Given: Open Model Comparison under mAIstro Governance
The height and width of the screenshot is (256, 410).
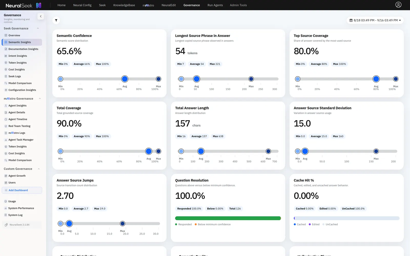Looking at the screenshot, I should click(x=20, y=160).
